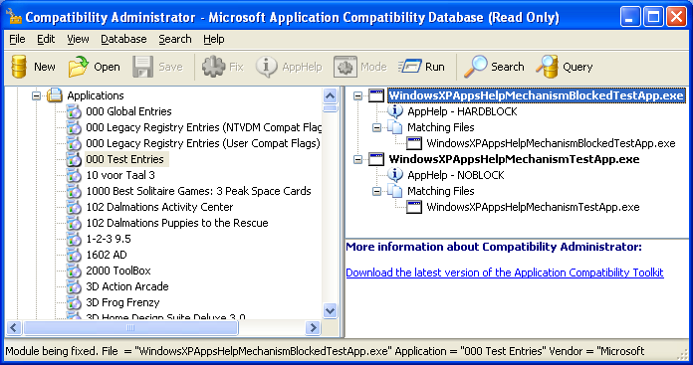This screenshot has height=365, width=693.
Task: Click icon beside 102 Dalmations Activity Center
Action: [74, 207]
